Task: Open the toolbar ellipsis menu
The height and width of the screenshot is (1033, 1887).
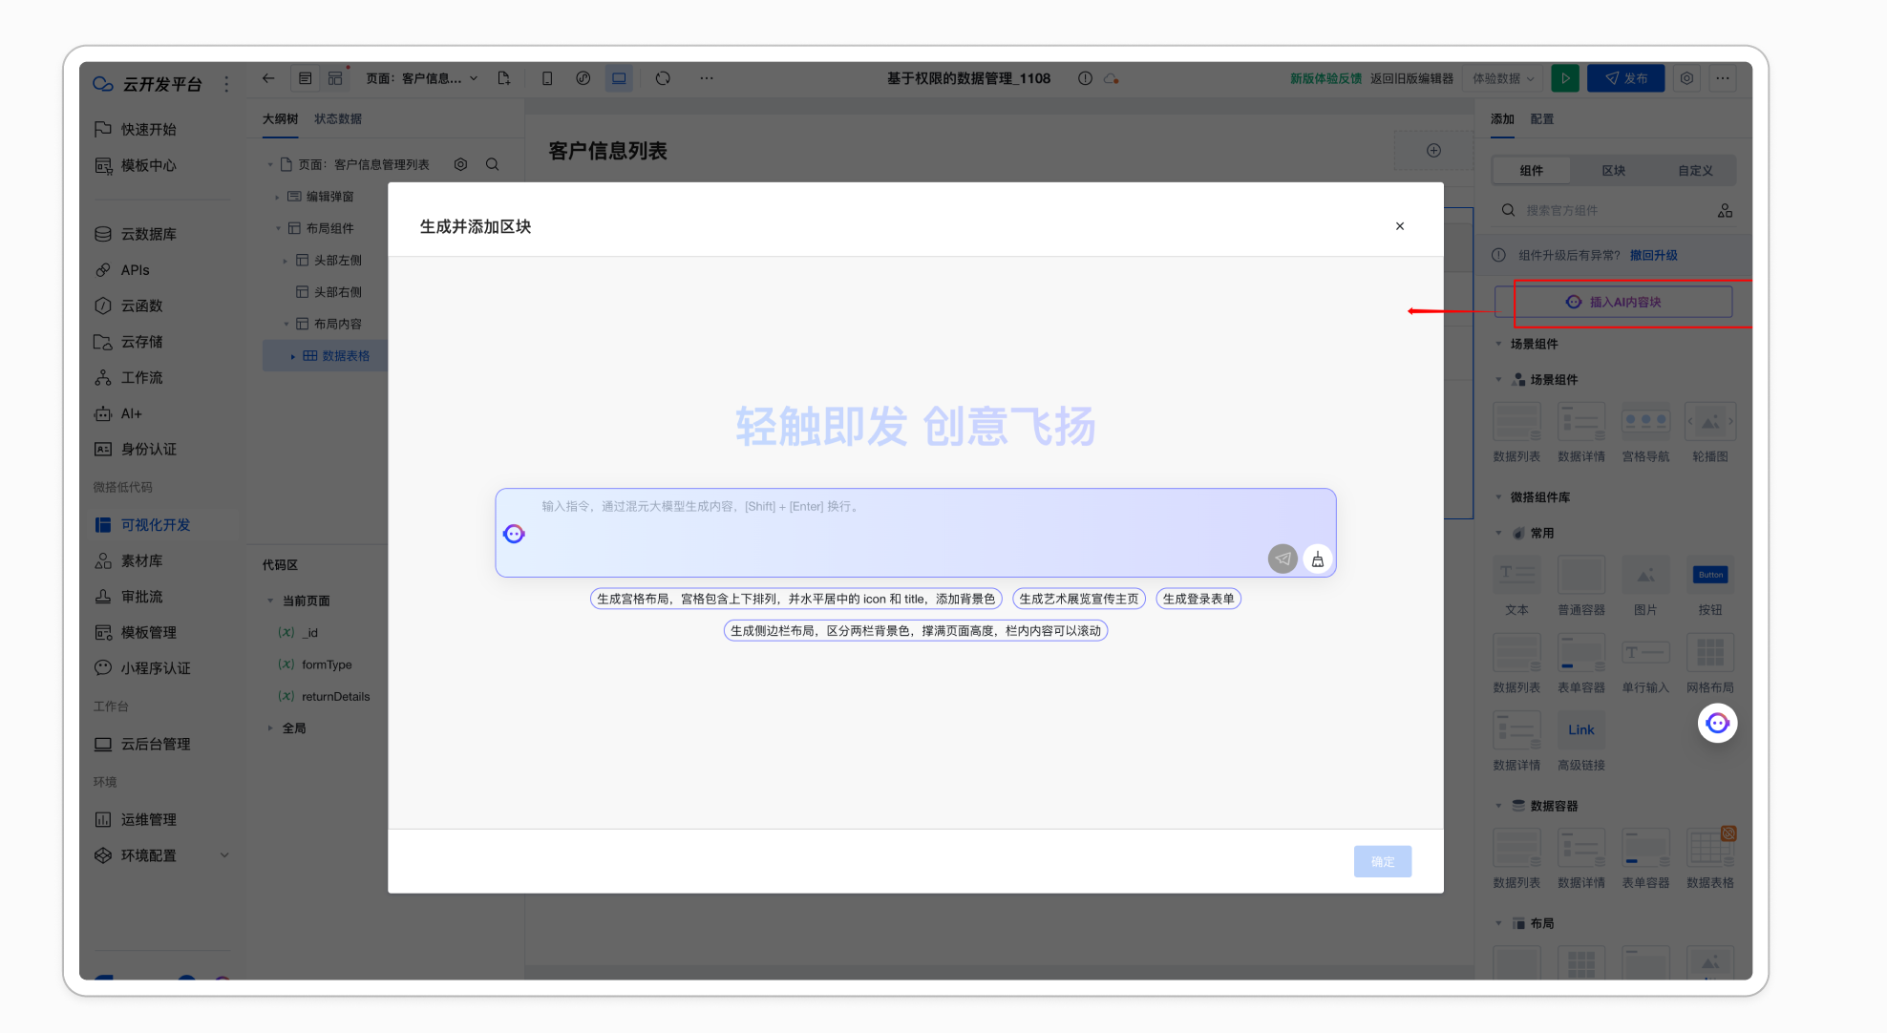Action: (x=707, y=78)
